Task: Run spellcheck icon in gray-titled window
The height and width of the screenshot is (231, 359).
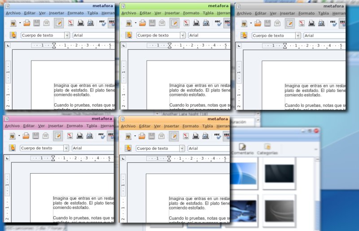Action: 333,23
